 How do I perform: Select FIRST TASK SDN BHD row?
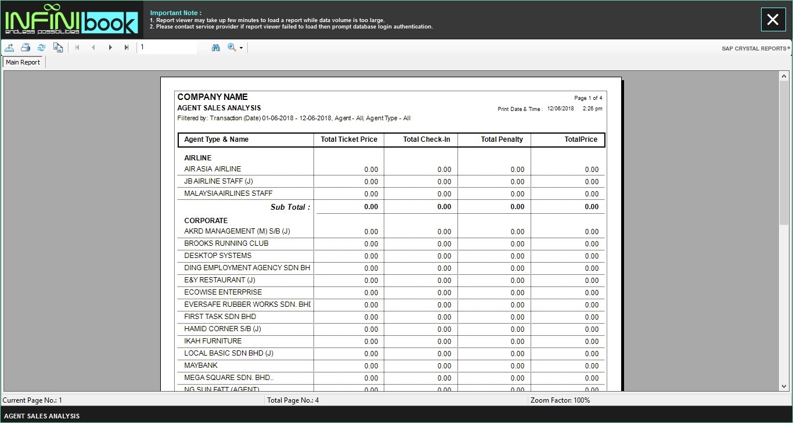pyautogui.click(x=391, y=317)
